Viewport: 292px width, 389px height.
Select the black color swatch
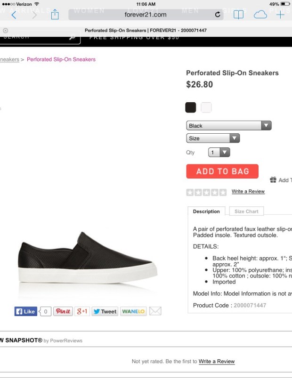coord(191,107)
